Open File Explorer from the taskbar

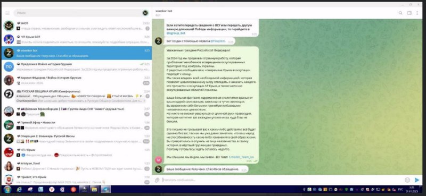tap(94, 190)
